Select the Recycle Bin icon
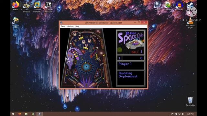Viewport: 207px width, 116px height. [190, 102]
